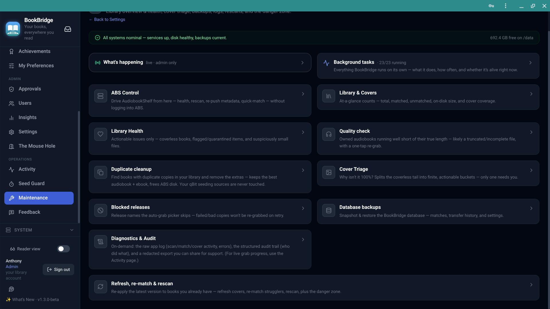
Task: Click the Sign out button
Action: coord(58,270)
